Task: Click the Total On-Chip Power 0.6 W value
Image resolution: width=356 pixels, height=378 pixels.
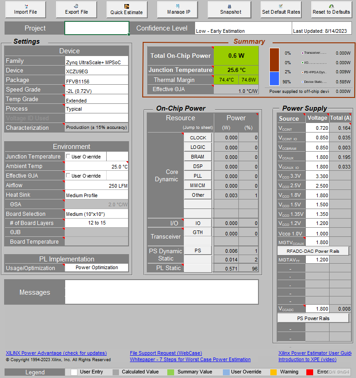Action: coord(236,56)
